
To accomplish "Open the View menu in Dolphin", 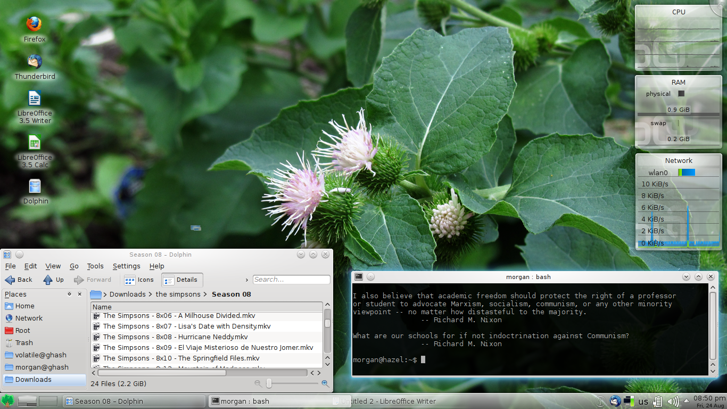I will pos(53,266).
